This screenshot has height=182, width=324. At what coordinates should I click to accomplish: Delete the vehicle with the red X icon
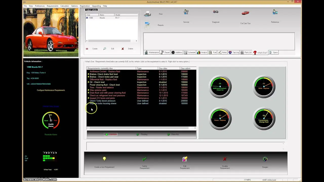(x=123, y=49)
